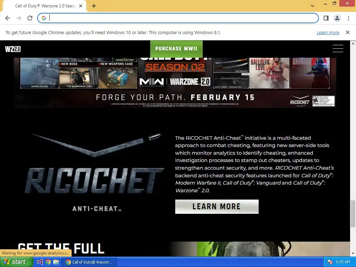This screenshot has height=267, width=356.
Task: Close the Call of Duty Warzone tab
Action: tap(81, 6)
